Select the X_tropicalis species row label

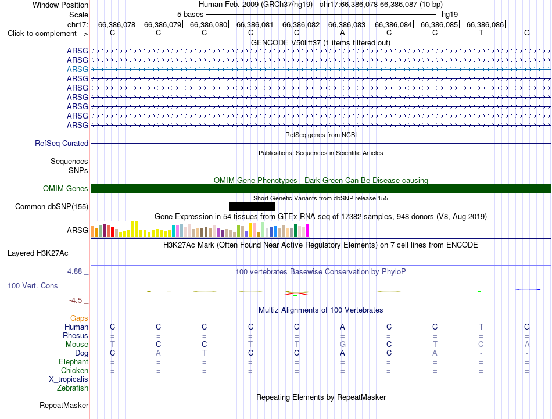[69, 379]
